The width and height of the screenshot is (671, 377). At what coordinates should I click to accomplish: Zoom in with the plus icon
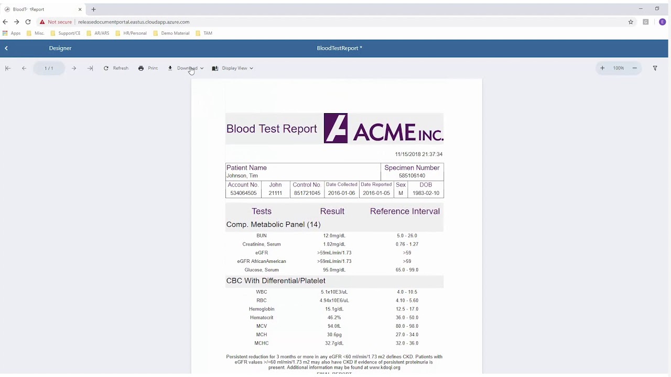coord(602,68)
